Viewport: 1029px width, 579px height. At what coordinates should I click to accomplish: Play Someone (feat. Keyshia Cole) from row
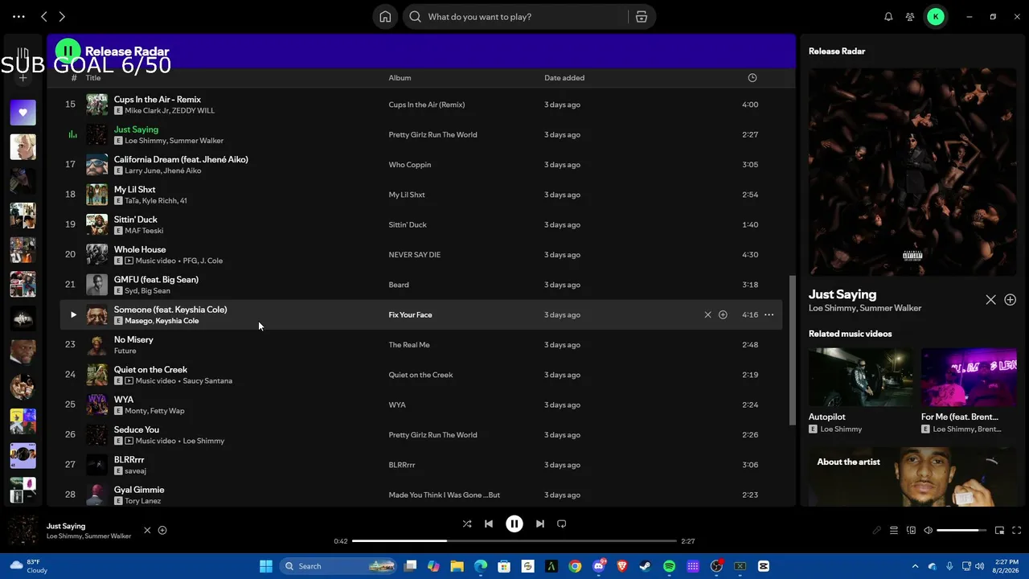point(73,315)
